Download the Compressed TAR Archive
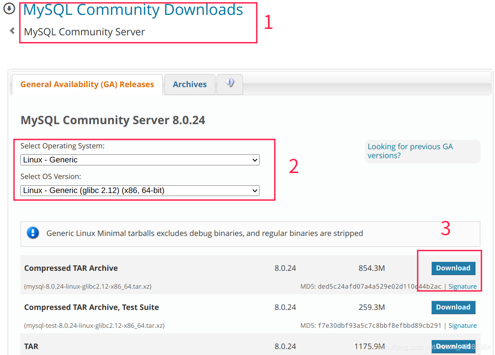The height and width of the screenshot is (355, 495). coord(453,268)
